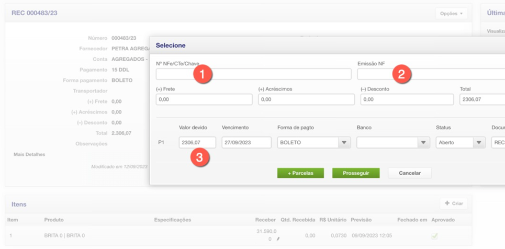This screenshot has height=249, width=505.
Task: Select the (+) Frete value field
Action: pyautogui.click(x=204, y=99)
